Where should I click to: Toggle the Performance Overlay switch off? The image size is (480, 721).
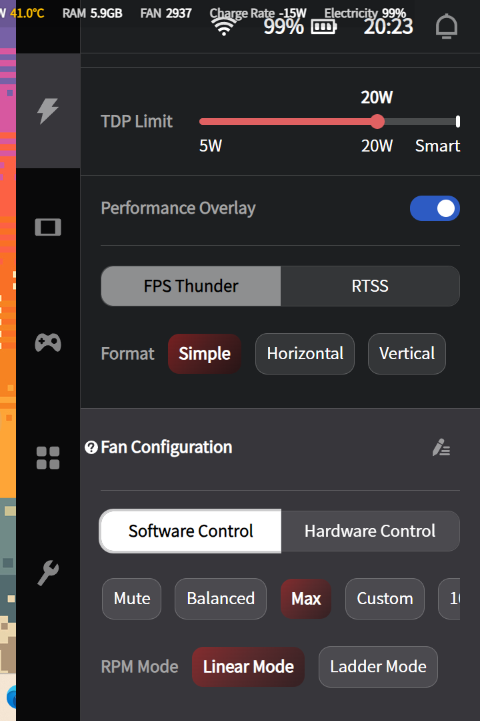point(435,208)
